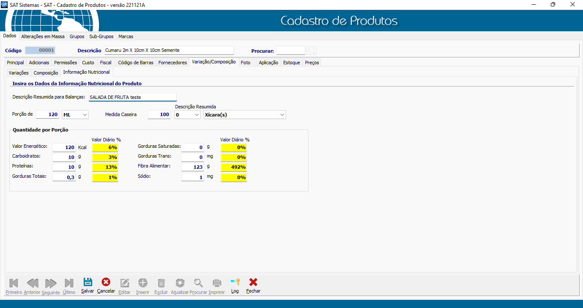Click the Inserir plus icon
Screen dimensions: 583x308
pyautogui.click(x=142, y=283)
